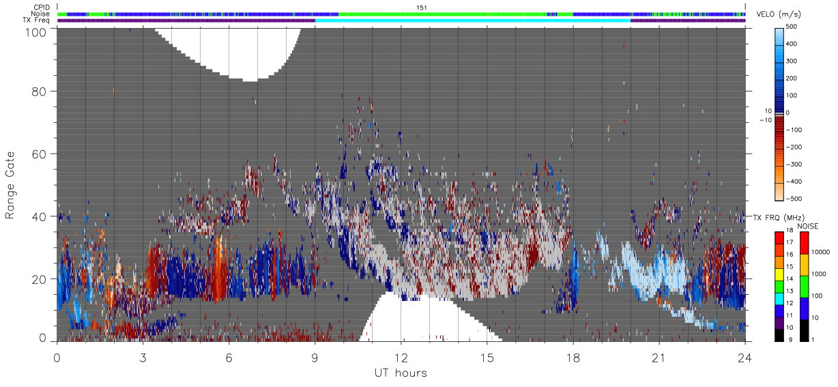
Task: Click the green 100-1000 noise legend swatch
Action: point(805,286)
